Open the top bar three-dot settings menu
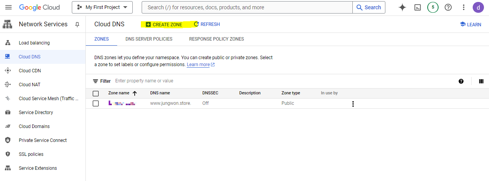Image resolution: width=489 pixels, height=181 pixels. (463, 7)
